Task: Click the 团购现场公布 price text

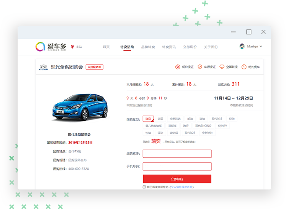Action: [77, 160]
